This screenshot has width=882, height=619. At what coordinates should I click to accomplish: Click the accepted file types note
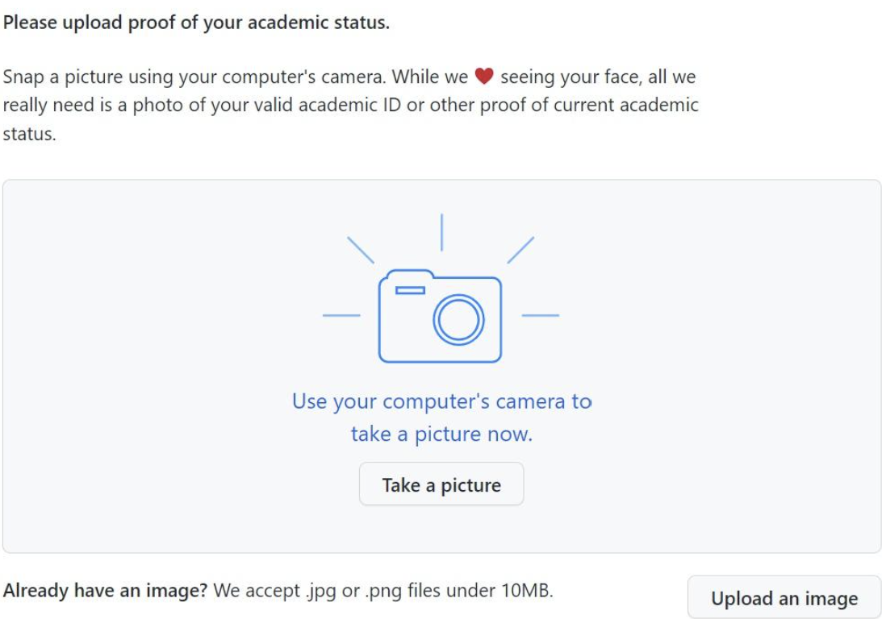click(x=383, y=591)
